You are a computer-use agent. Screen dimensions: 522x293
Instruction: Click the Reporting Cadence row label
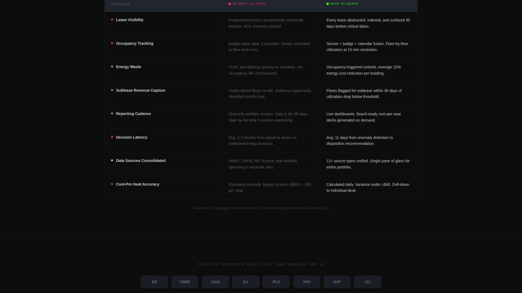(x=133, y=114)
